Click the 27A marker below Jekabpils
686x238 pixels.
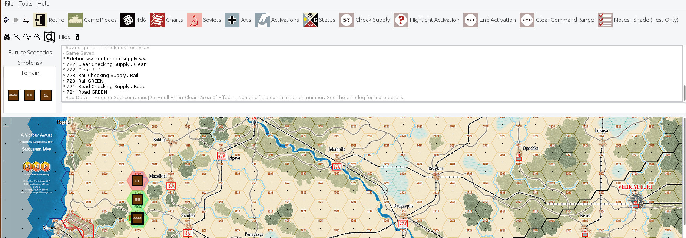tap(337, 167)
